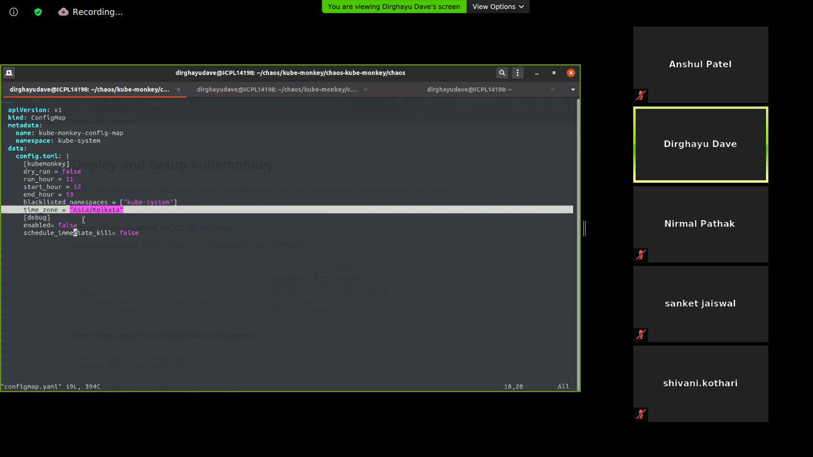Select Nirmal Pathak's video tile

pos(701,224)
